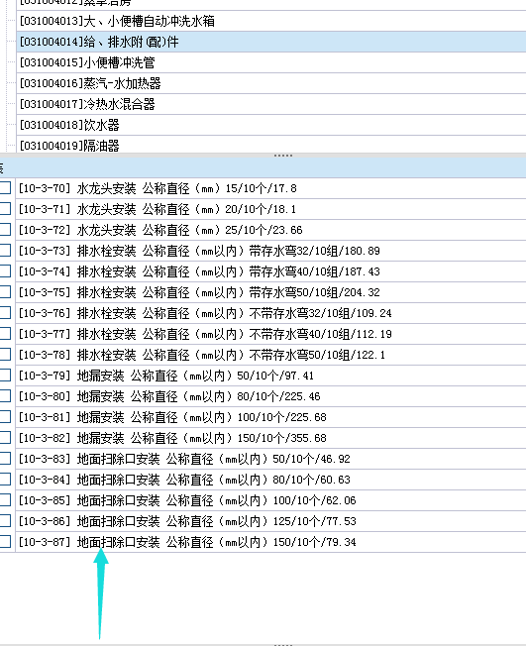The height and width of the screenshot is (646, 526).
Task: Select row 地面扫除口安装 125/10个/77.53
Action: tap(270, 521)
